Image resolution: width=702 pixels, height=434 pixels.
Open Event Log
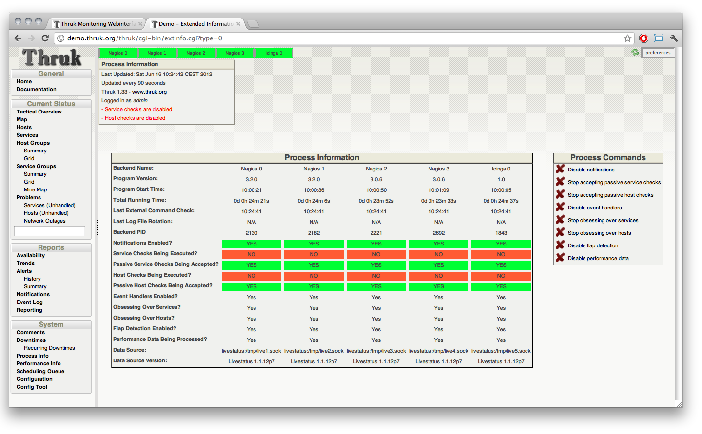coord(30,302)
